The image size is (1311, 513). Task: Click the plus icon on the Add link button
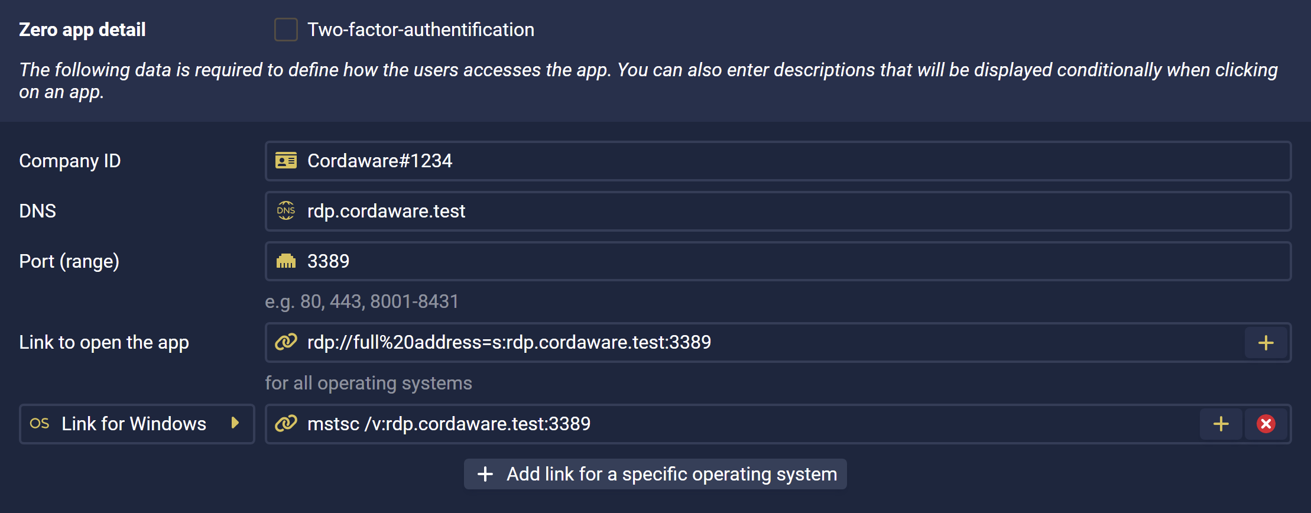pos(485,474)
